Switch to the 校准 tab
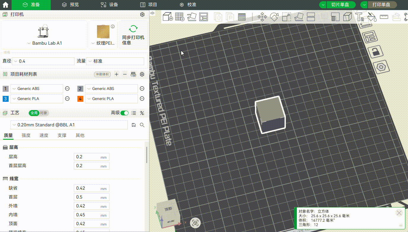Image resolution: width=408 pixels, height=232 pixels. coord(188,5)
